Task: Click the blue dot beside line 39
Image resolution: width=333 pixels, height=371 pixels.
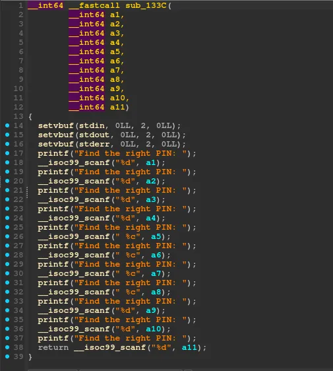Action: 7,356
